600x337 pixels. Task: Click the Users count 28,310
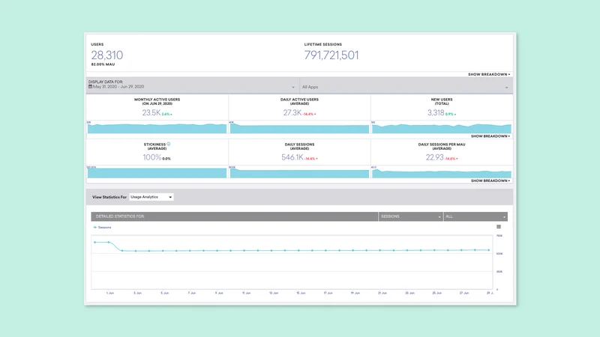tap(107, 55)
